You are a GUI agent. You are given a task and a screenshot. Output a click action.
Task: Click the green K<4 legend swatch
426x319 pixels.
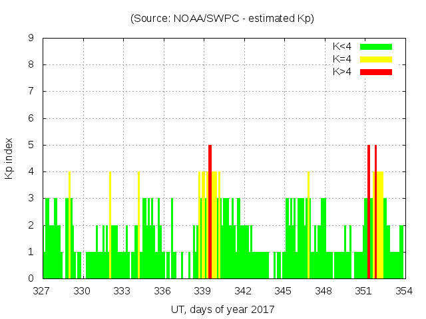tap(376, 47)
